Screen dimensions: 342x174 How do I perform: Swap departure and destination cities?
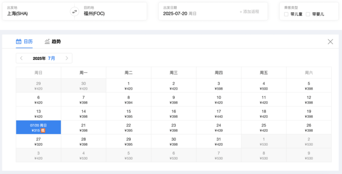74,11
